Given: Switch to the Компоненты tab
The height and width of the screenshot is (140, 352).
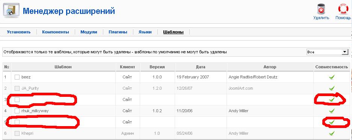Looking at the screenshot, I should coord(56,32).
